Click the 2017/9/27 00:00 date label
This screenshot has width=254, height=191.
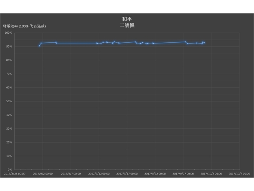pyautogui.click(x=183, y=174)
